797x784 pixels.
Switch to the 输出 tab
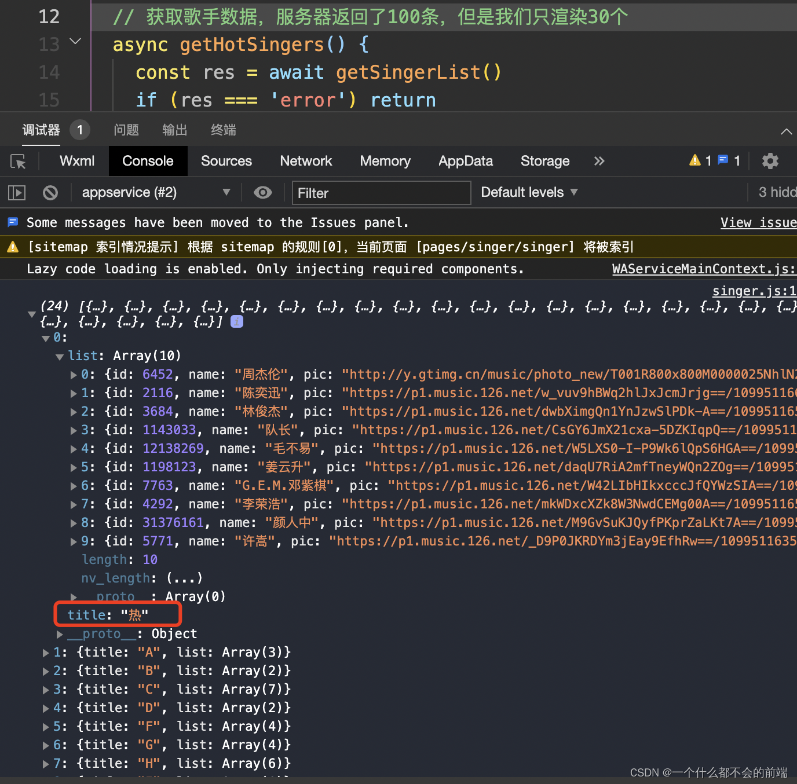(175, 130)
